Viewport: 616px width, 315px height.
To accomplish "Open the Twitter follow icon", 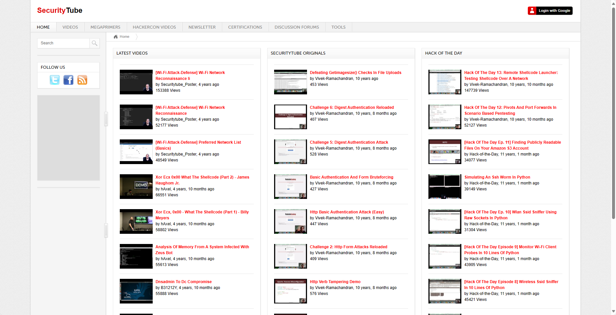I will [55, 80].
